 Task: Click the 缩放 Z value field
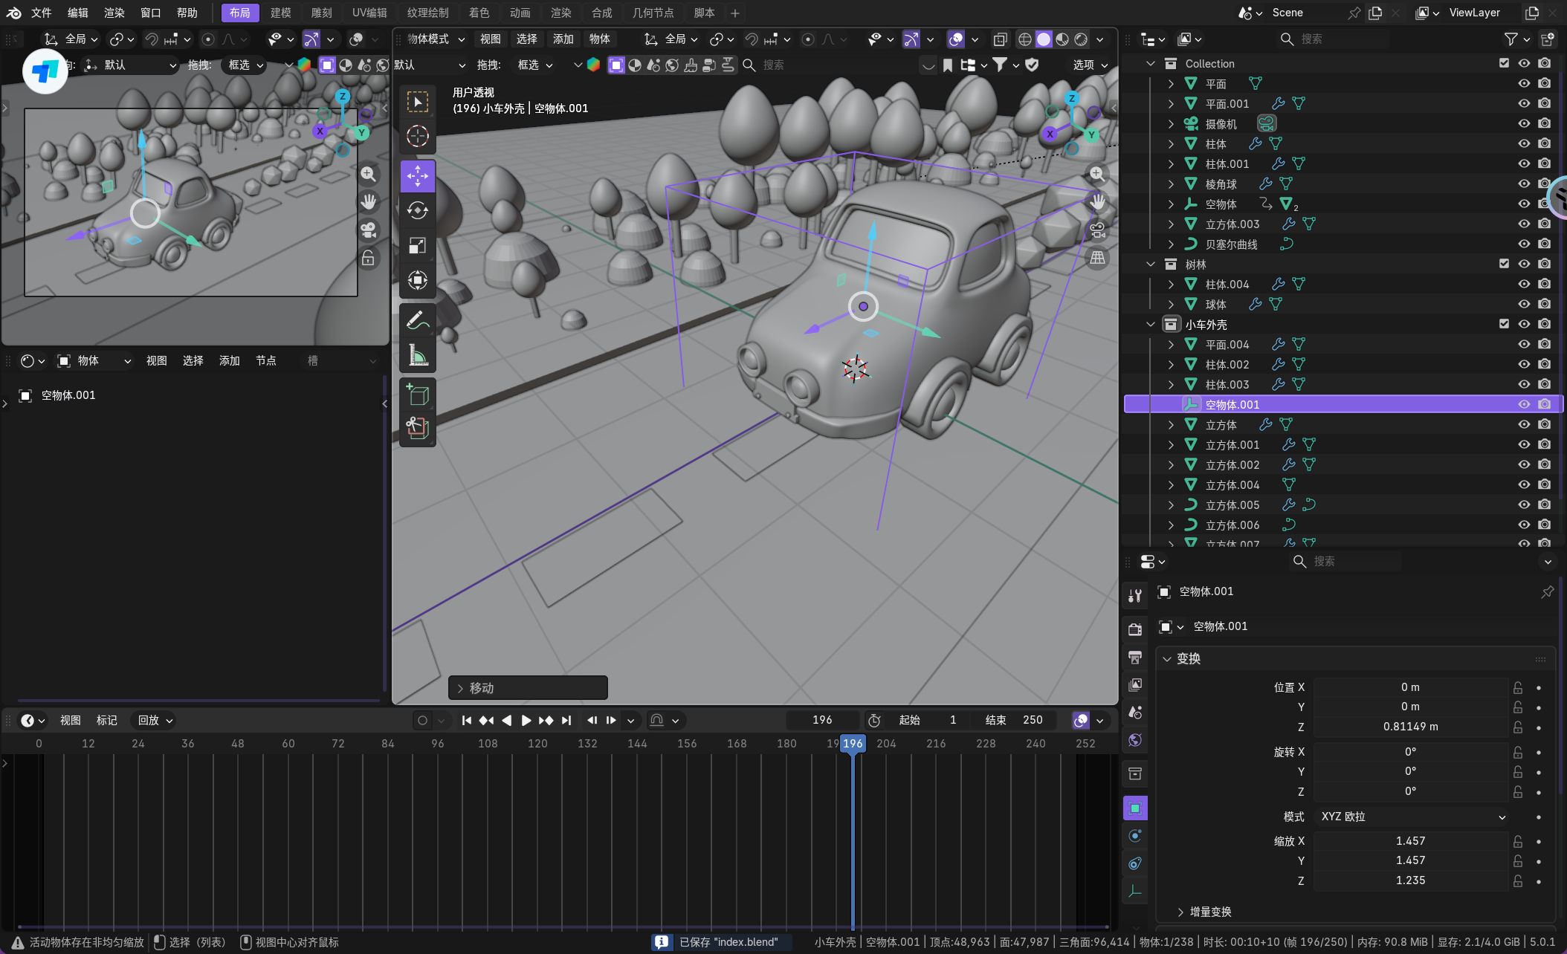click(x=1409, y=880)
